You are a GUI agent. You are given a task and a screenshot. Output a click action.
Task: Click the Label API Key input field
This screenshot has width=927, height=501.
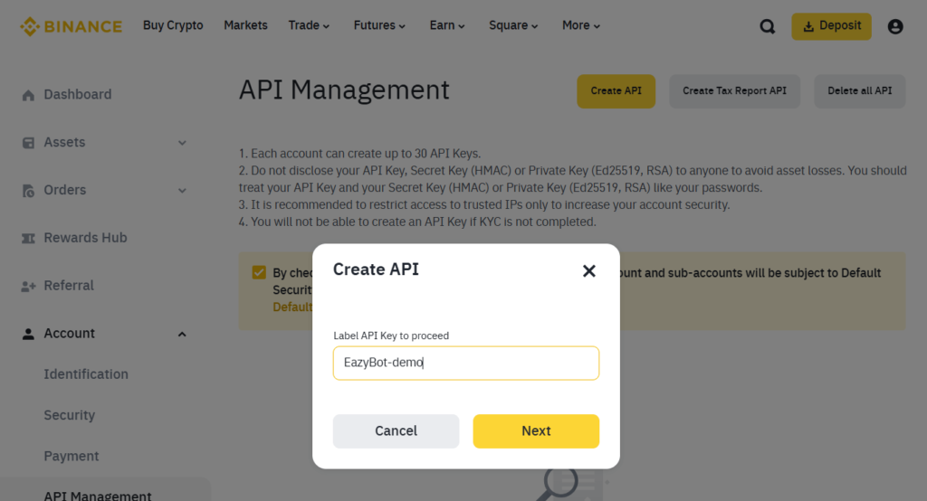(466, 363)
